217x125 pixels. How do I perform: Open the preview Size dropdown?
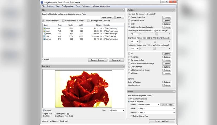pyautogui.click(x=123, y=110)
